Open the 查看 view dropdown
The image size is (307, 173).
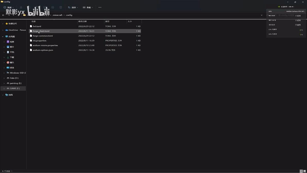click(x=88, y=7)
